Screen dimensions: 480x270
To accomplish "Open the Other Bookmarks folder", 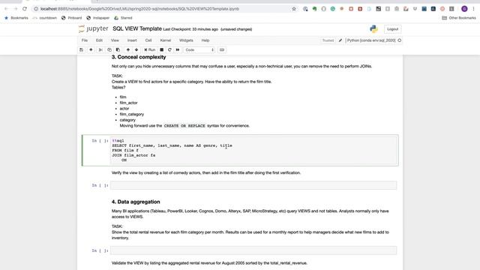I will point(459,18).
